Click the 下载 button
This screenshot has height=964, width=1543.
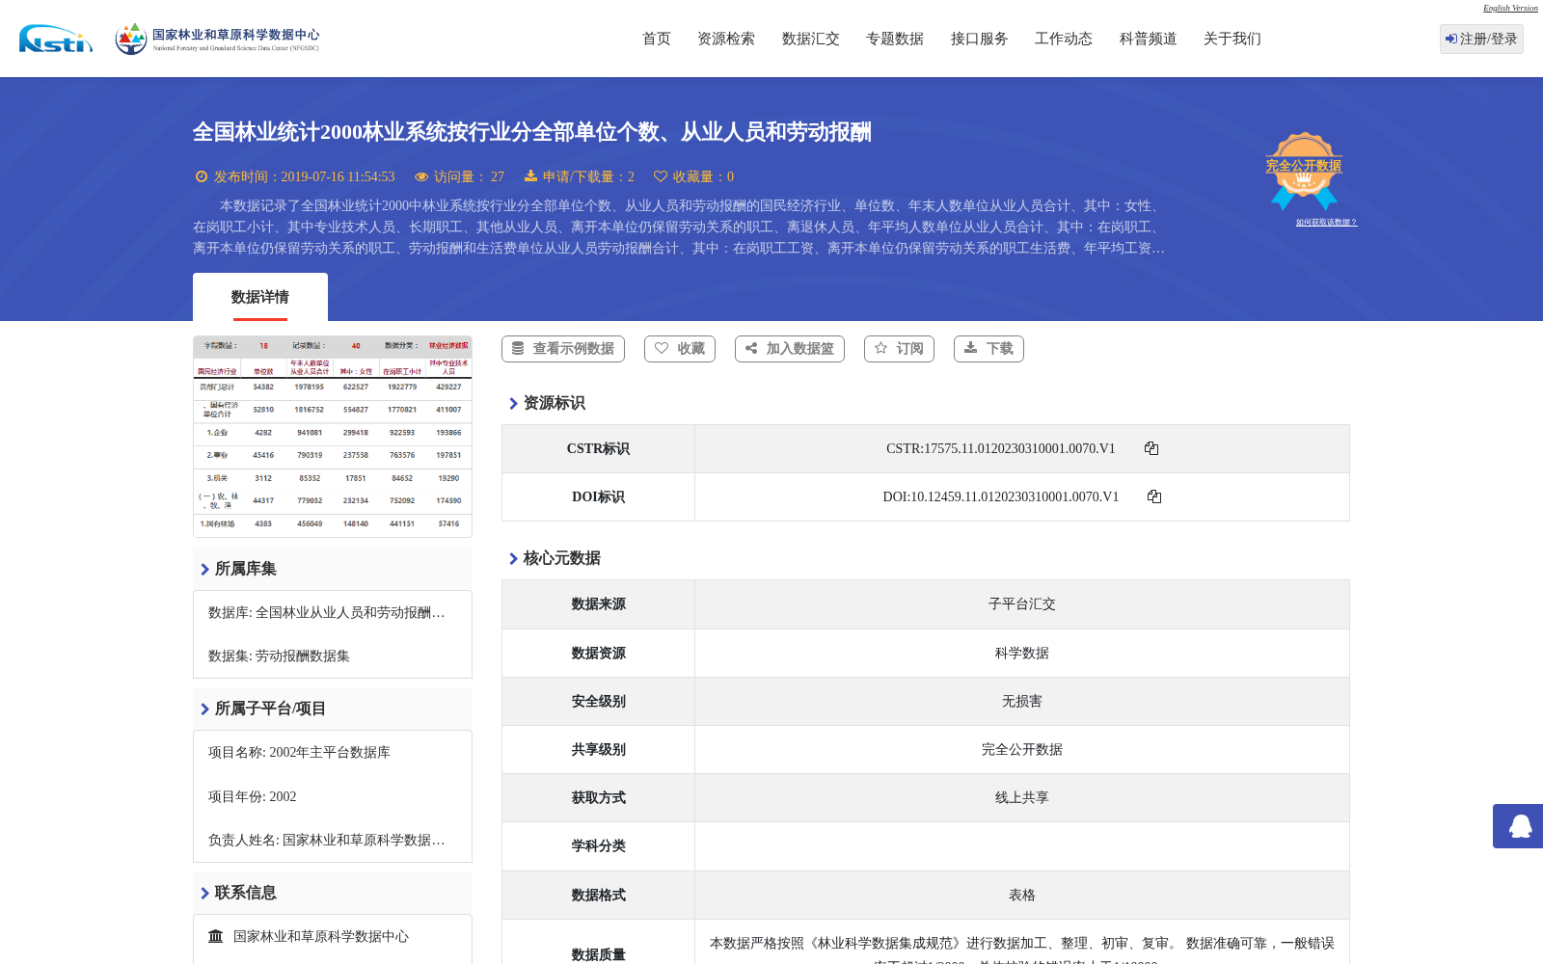point(988,349)
